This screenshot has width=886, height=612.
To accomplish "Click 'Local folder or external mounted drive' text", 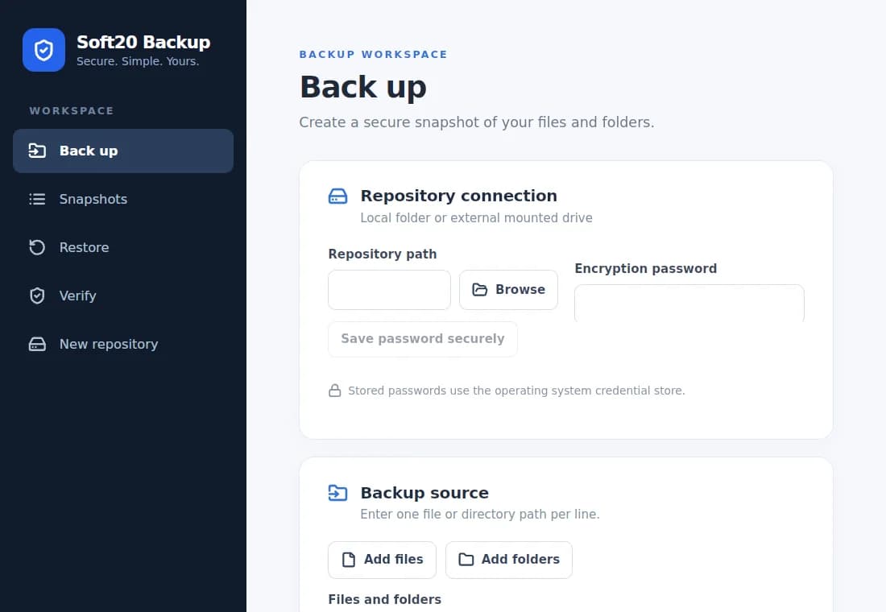I will [476, 217].
